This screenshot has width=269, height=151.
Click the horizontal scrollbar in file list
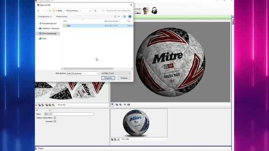coord(88,69)
